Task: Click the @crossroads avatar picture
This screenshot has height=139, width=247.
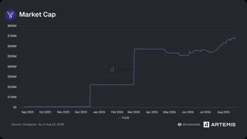Action: click(179, 124)
